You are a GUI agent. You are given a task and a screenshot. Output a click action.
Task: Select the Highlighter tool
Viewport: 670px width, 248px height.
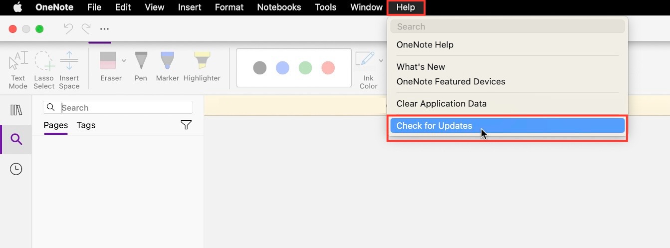pyautogui.click(x=202, y=66)
